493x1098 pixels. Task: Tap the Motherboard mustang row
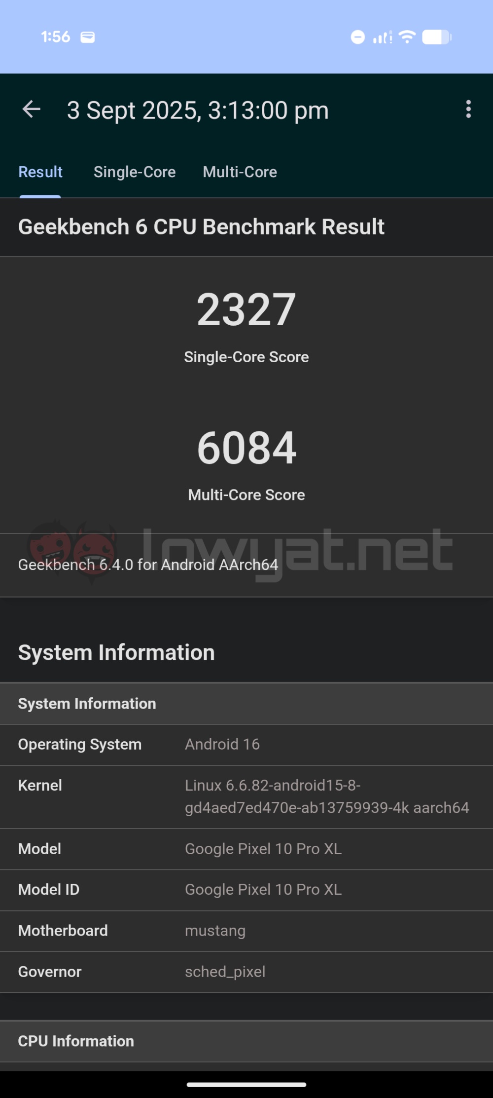coord(246,931)
